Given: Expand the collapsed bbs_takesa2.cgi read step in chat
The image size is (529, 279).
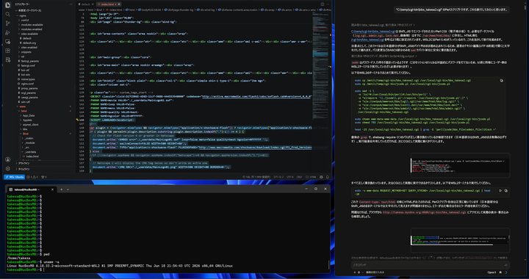Looking at the screenshot, I should click(383, 25).
